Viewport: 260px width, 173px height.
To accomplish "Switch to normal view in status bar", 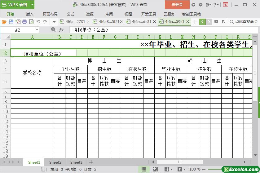I will [144, 169].
